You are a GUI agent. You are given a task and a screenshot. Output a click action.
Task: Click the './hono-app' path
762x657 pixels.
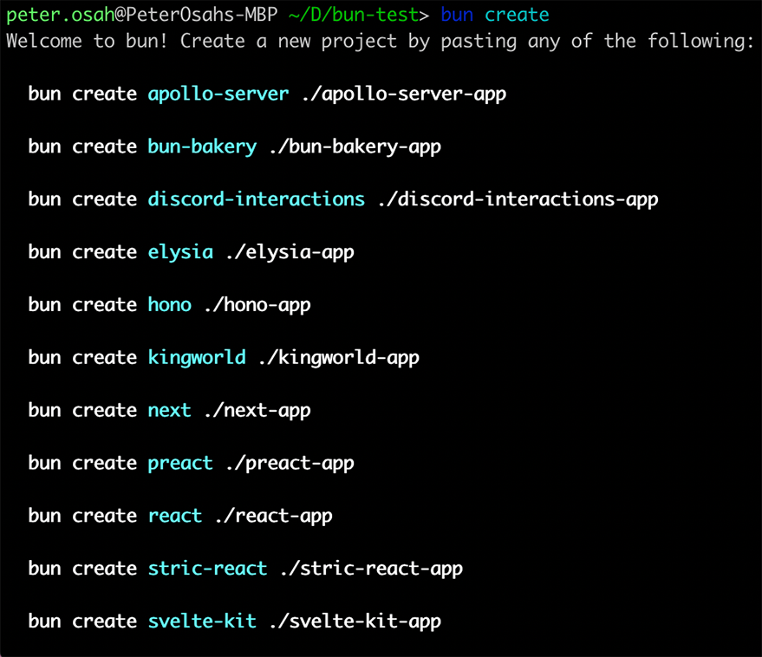click(x=257, y=305)
